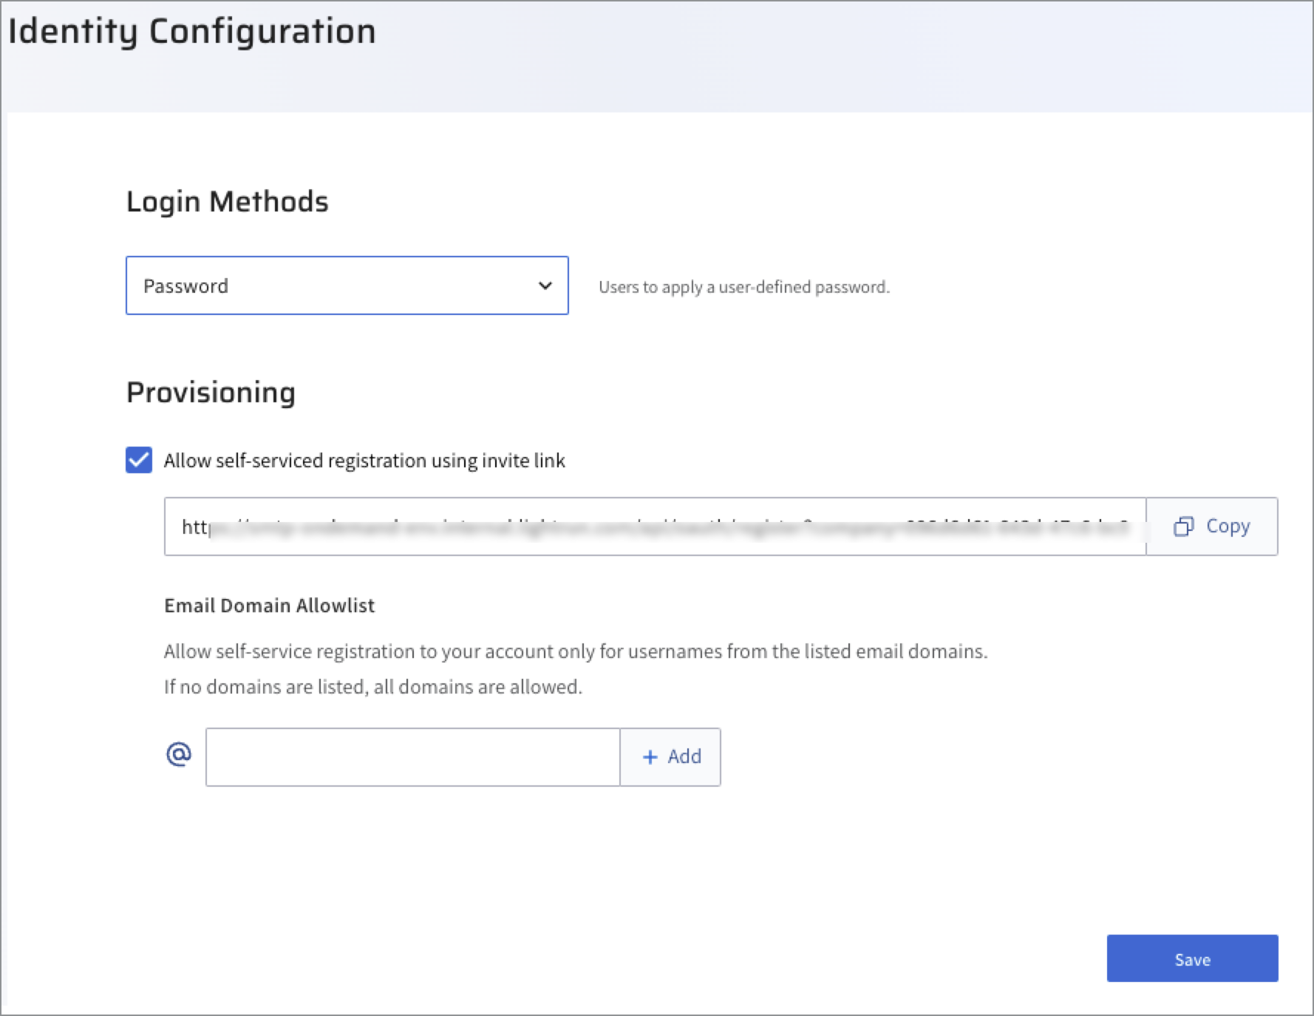This screenshot has width=1314, height=1016.
Task: Click the Identity Configuration page title
Action: tap(192, 32)
